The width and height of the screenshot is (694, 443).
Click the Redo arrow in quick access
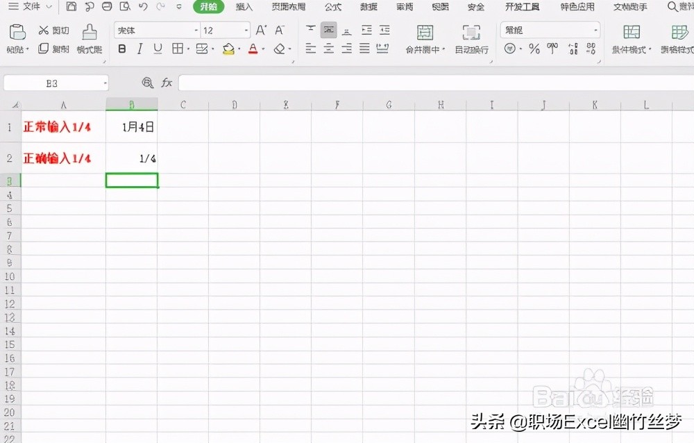click(160, 6)
